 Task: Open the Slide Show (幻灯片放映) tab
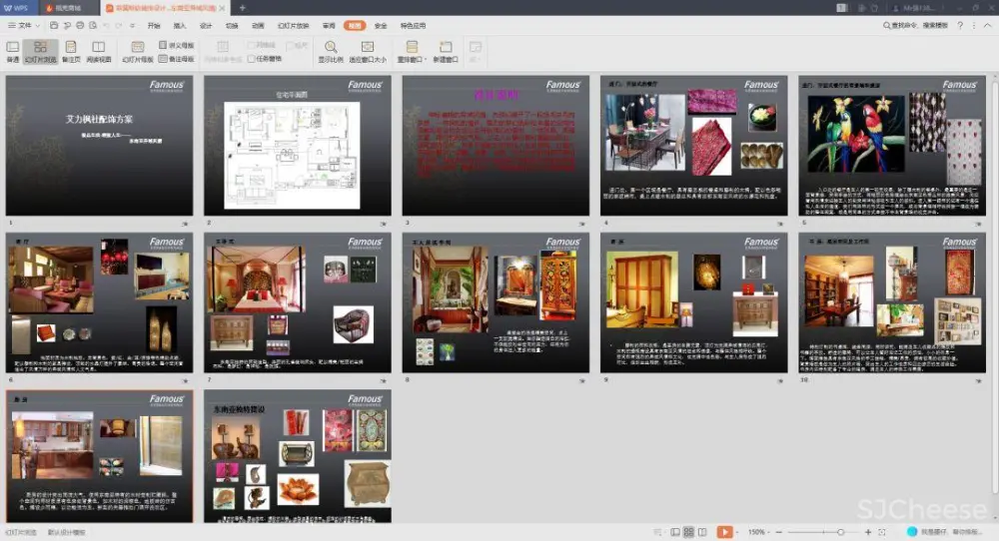click(293, 25)
